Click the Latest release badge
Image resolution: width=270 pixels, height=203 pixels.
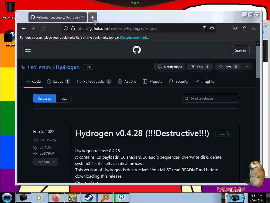click(221, 134)
